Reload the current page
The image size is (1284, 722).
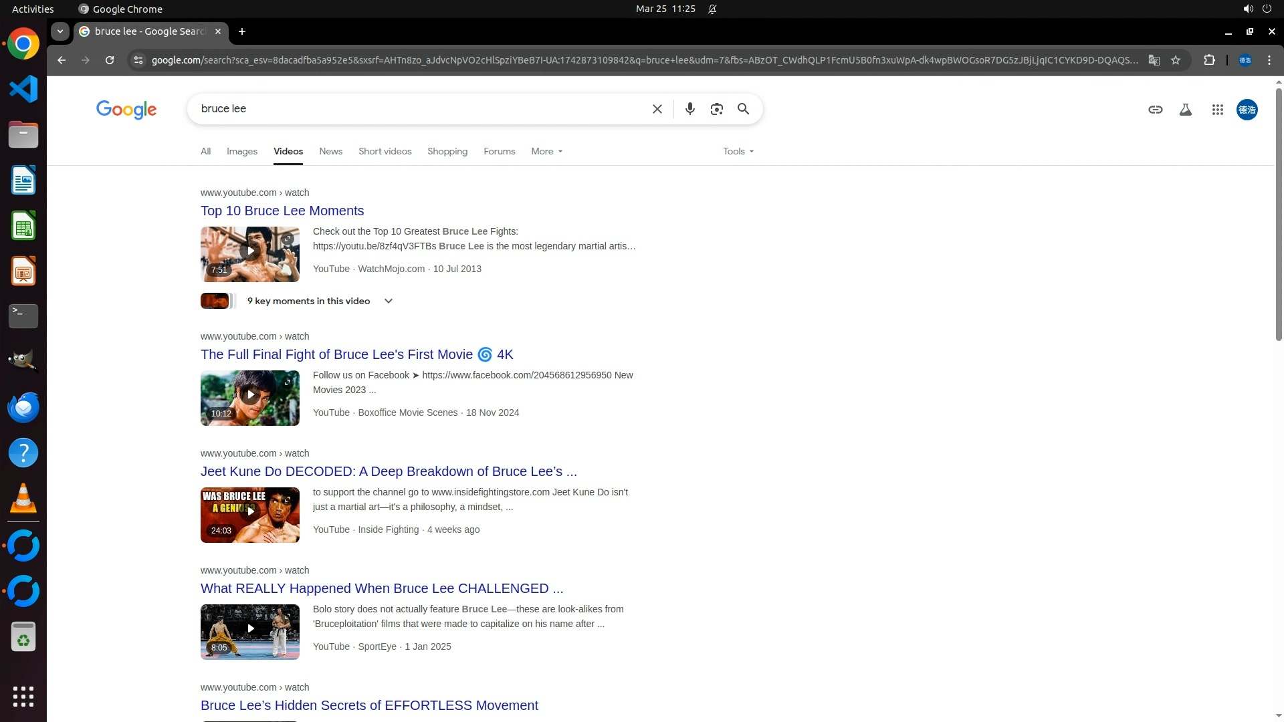pos(110,60)
